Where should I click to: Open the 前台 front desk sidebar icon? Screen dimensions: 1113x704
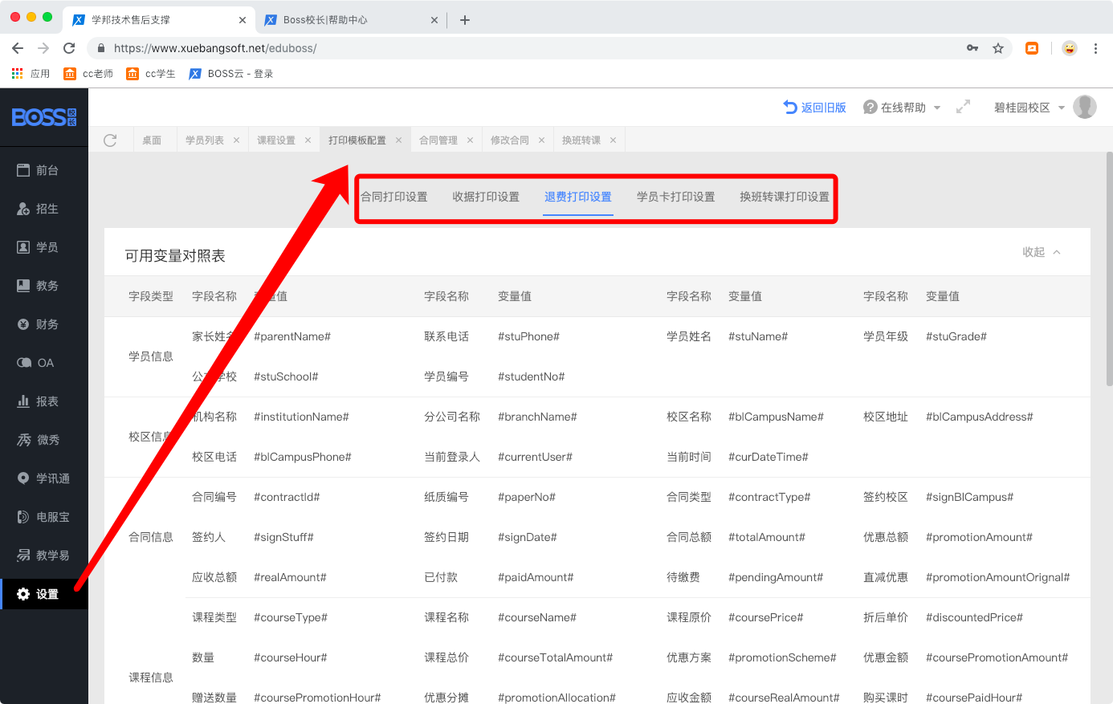click(x=23, y=170)
